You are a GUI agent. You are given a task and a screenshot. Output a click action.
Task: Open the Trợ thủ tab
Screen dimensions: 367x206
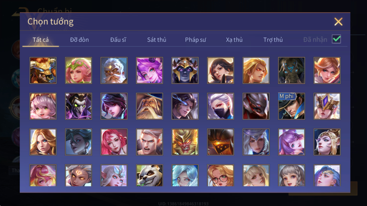(273, 40)
